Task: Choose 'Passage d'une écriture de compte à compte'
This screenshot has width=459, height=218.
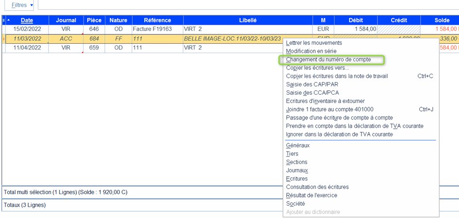Action: click(339, 117)
